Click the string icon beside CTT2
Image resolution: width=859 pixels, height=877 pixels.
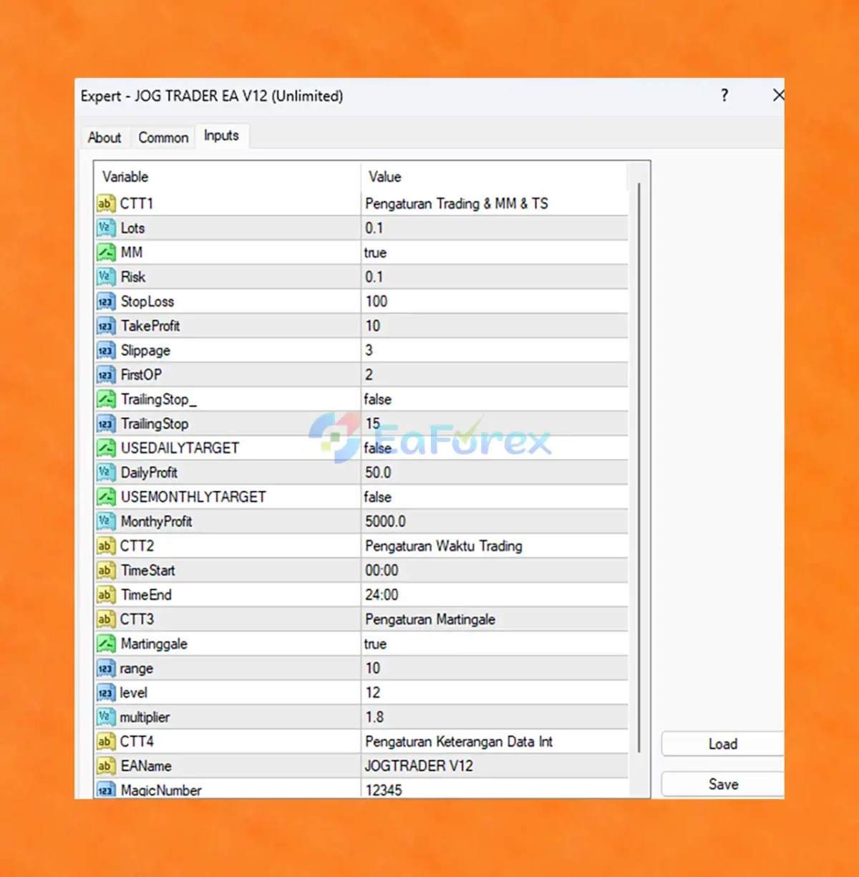coord(106,546)
